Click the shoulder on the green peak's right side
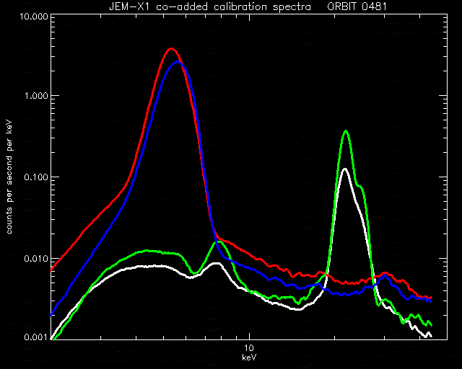Image resolution: width=462 pixels, height=369 pixels. tap(360, 185)
